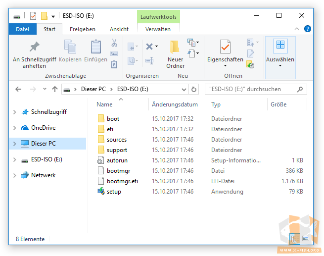Click ESD-ISO (E:) in the address breadcrumb
The image size is (324, 256).
133,89
